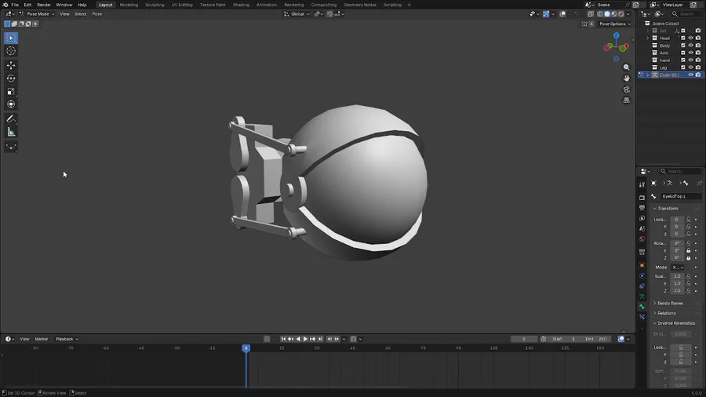The image size is (706, 397).
Task: Open the Pose menu in viewport header
Action: tap(96, 14)
